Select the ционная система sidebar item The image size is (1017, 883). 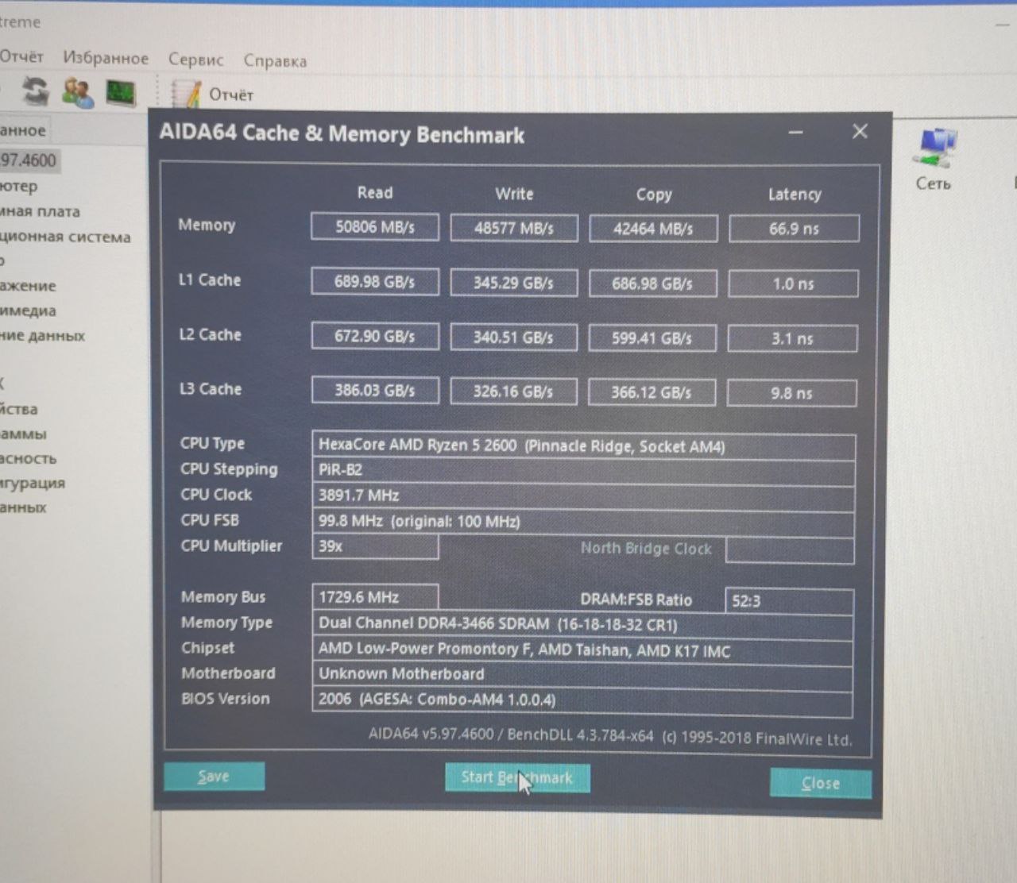point(65,237)
